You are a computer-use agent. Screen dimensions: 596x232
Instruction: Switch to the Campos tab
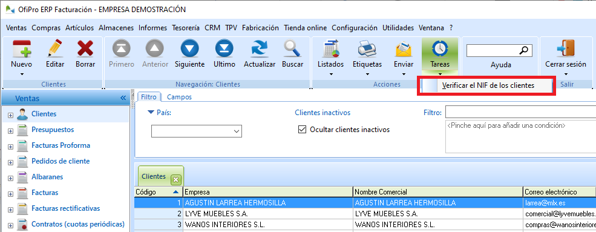click(x=179, y=97)
